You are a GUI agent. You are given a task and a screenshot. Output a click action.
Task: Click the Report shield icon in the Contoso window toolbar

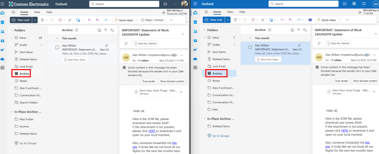[x=60, y=20]
